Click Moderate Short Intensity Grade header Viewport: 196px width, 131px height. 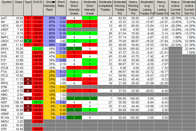(90, 8)
